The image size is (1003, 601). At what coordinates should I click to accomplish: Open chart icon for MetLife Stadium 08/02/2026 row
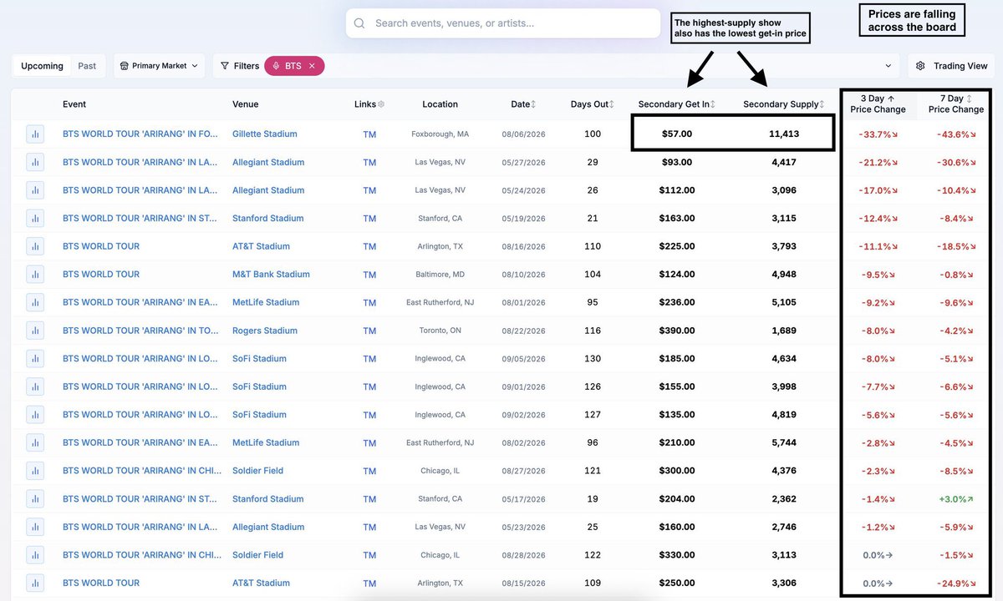(35, 442)
